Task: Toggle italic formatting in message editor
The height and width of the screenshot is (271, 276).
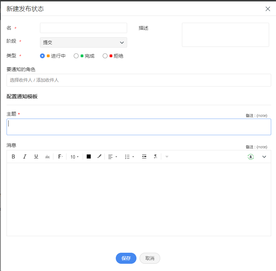Action: click(x=25, y=157)
